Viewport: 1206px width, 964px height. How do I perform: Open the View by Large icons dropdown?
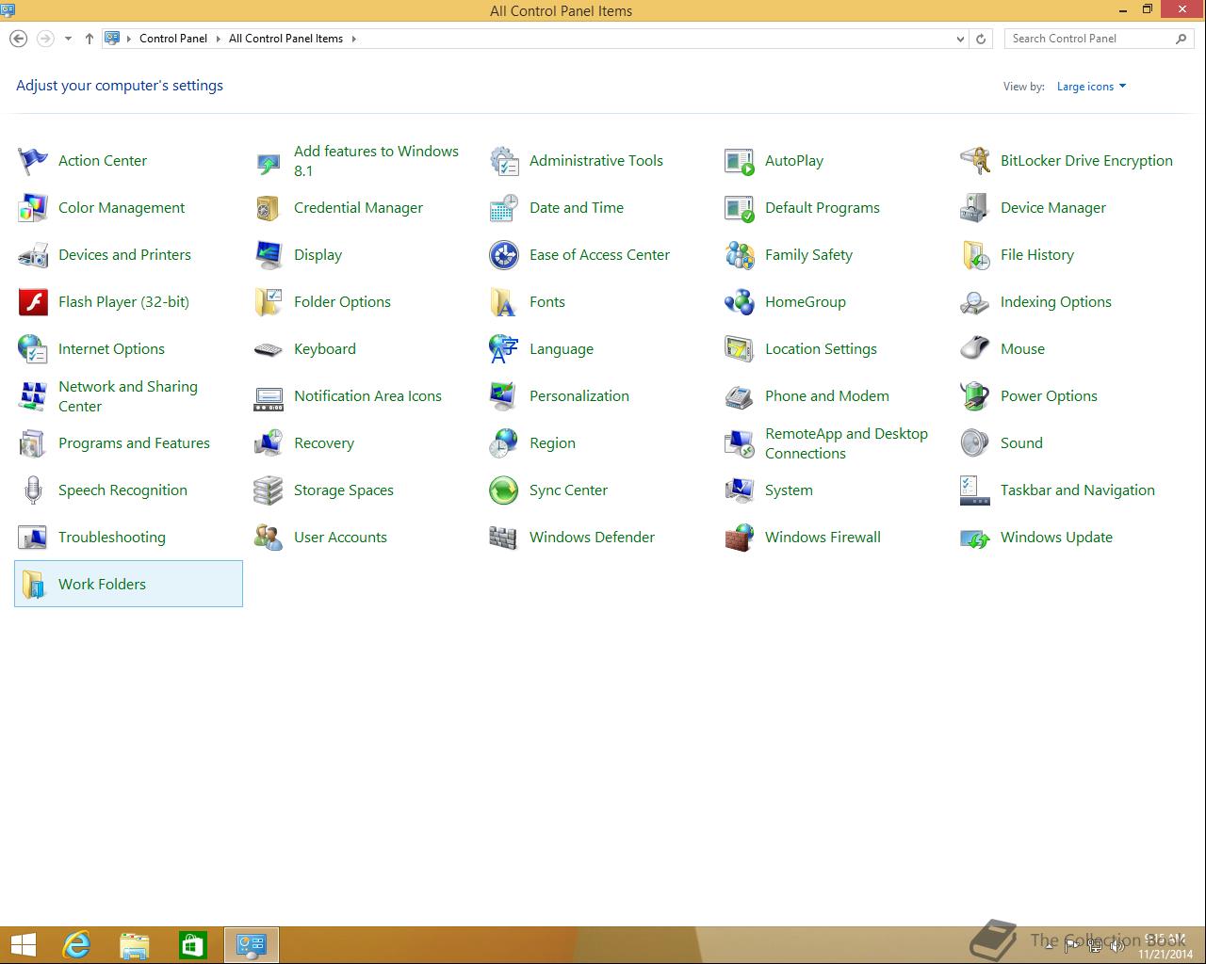tap(1091, 87)
